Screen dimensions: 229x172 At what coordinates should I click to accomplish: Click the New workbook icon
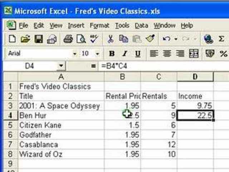[x=13, y=39]
